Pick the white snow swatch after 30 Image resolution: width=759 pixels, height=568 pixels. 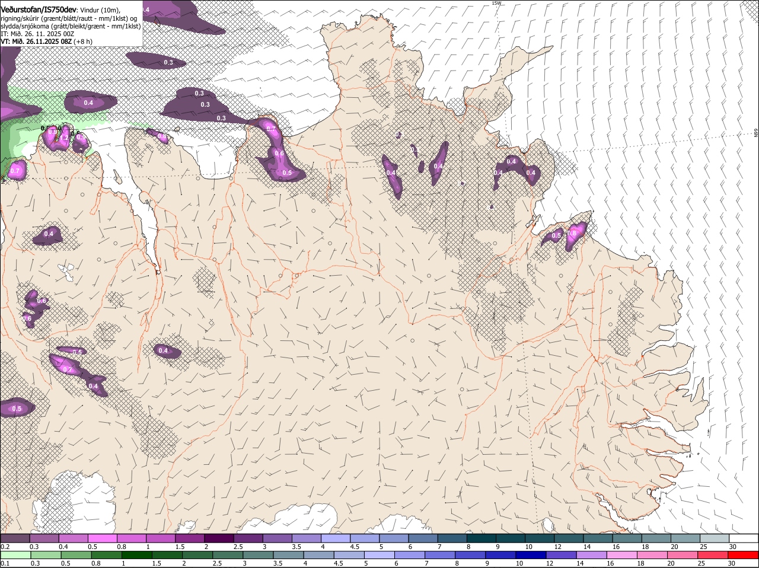point(744,538)
